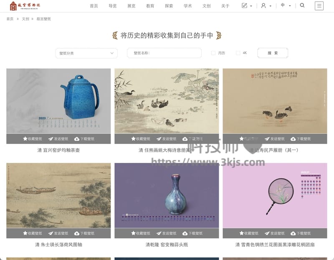Send the 朱士瑛长荡荷风图轴 wallpaper
This screenshot has height=260, width=334.
tap(58, 233)
